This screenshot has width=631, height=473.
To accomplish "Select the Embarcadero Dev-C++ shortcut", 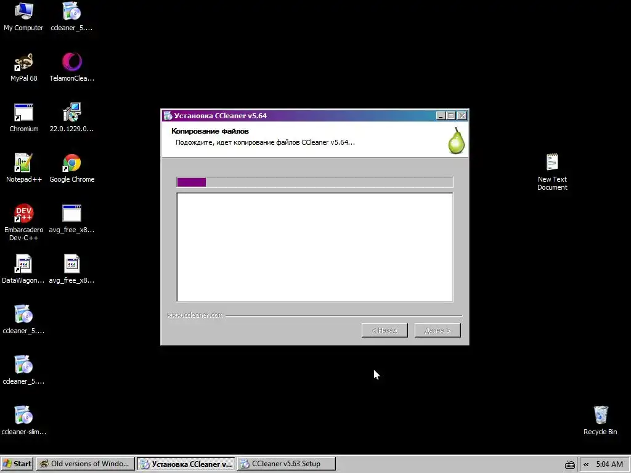I will pos(23,222).
